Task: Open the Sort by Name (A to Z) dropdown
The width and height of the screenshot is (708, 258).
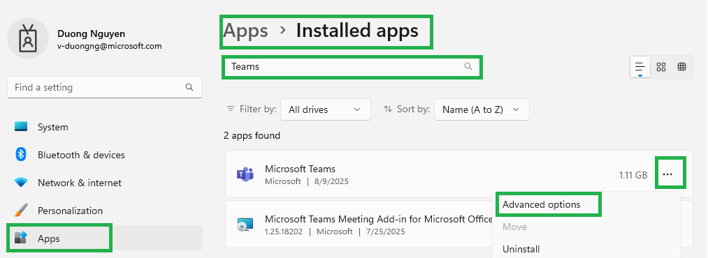Action: 482,109
